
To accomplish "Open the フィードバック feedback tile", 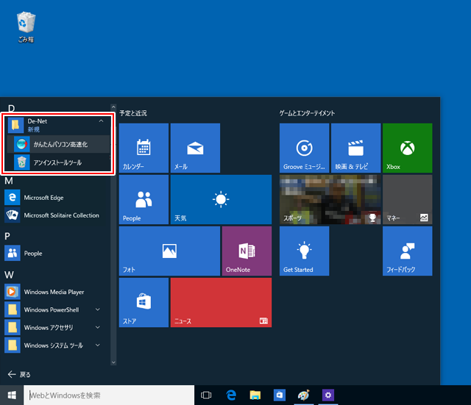I will [x=408, y=251].
